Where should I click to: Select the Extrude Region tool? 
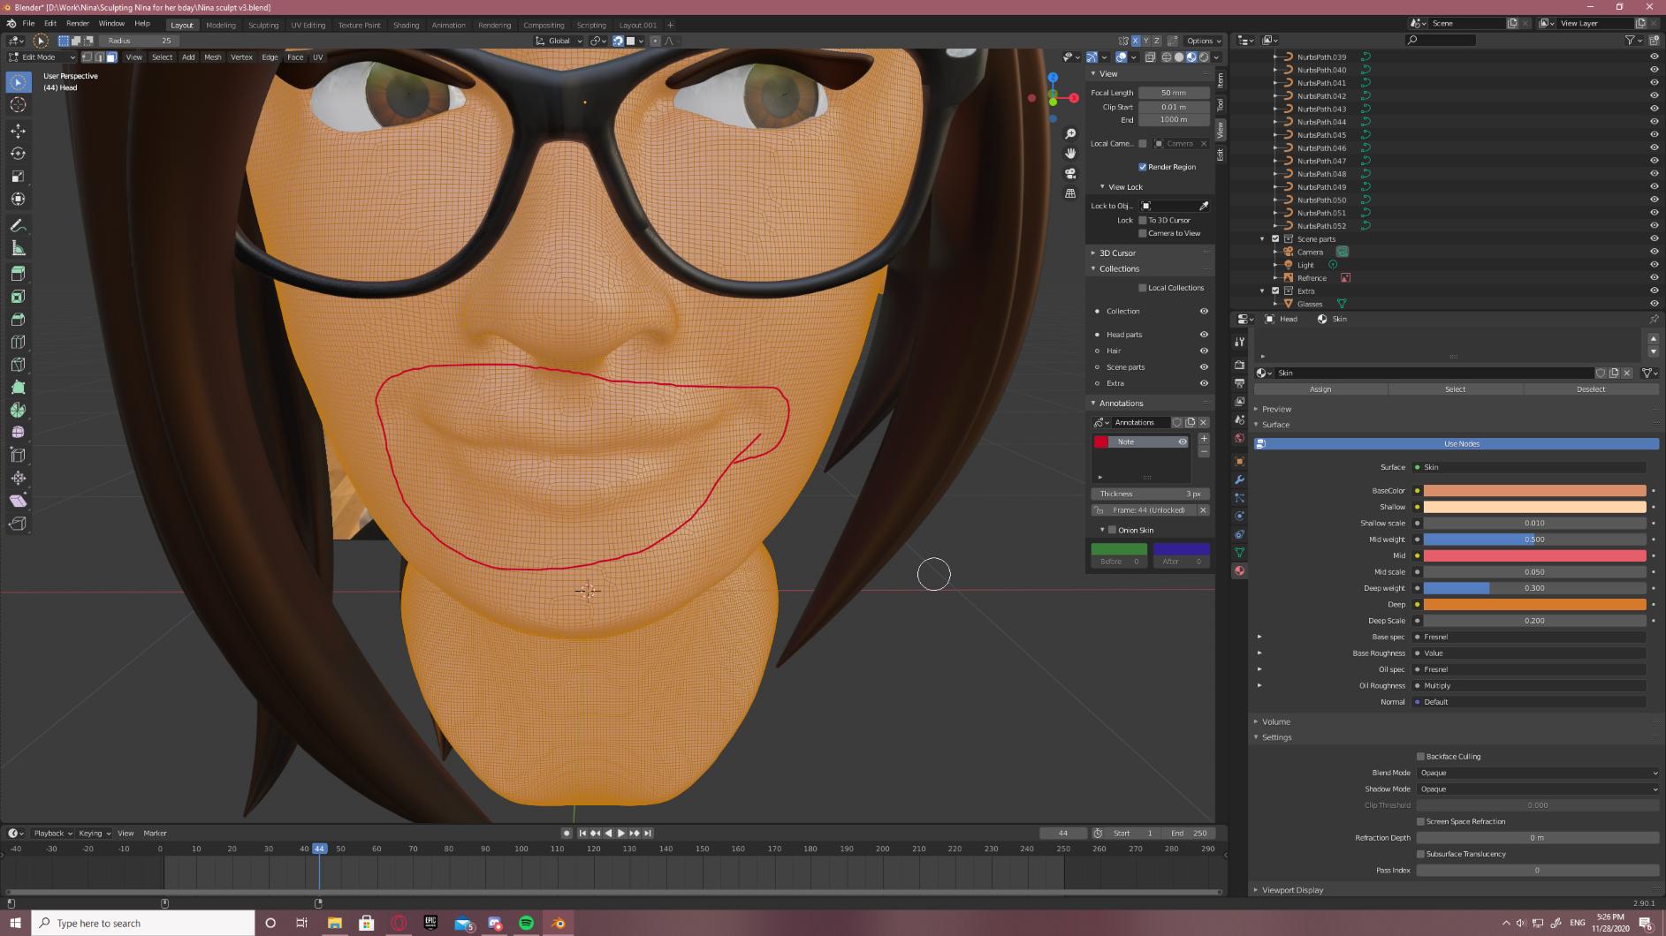point(18,275)
